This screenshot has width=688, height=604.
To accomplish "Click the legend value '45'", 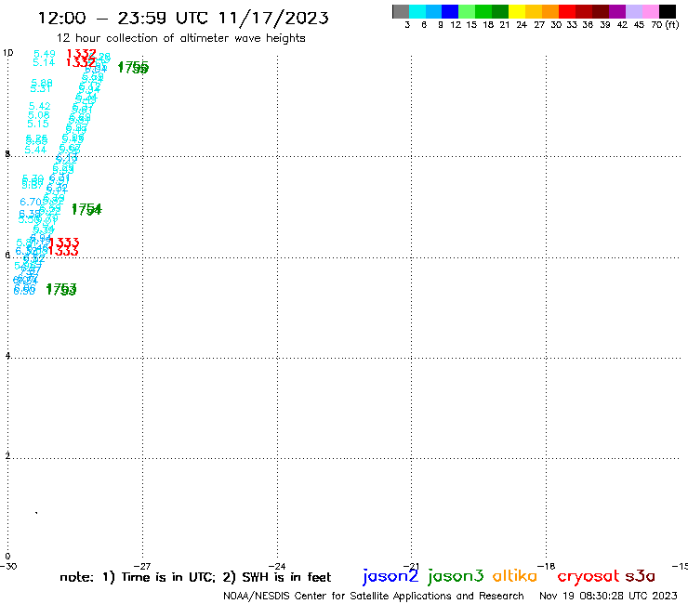I will [639, 25].
